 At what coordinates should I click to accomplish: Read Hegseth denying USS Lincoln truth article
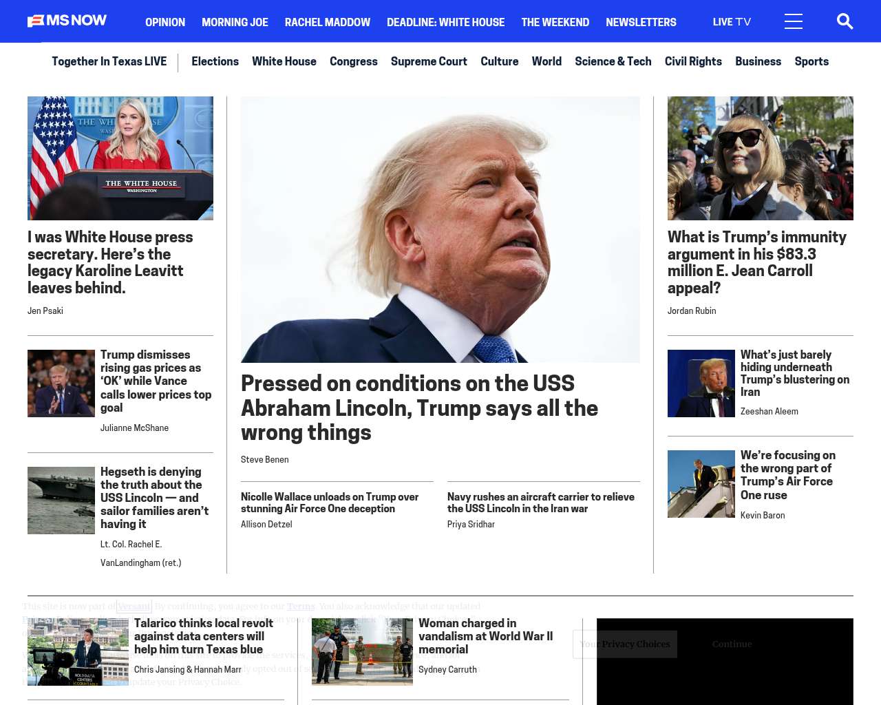[x=155, y=498]
